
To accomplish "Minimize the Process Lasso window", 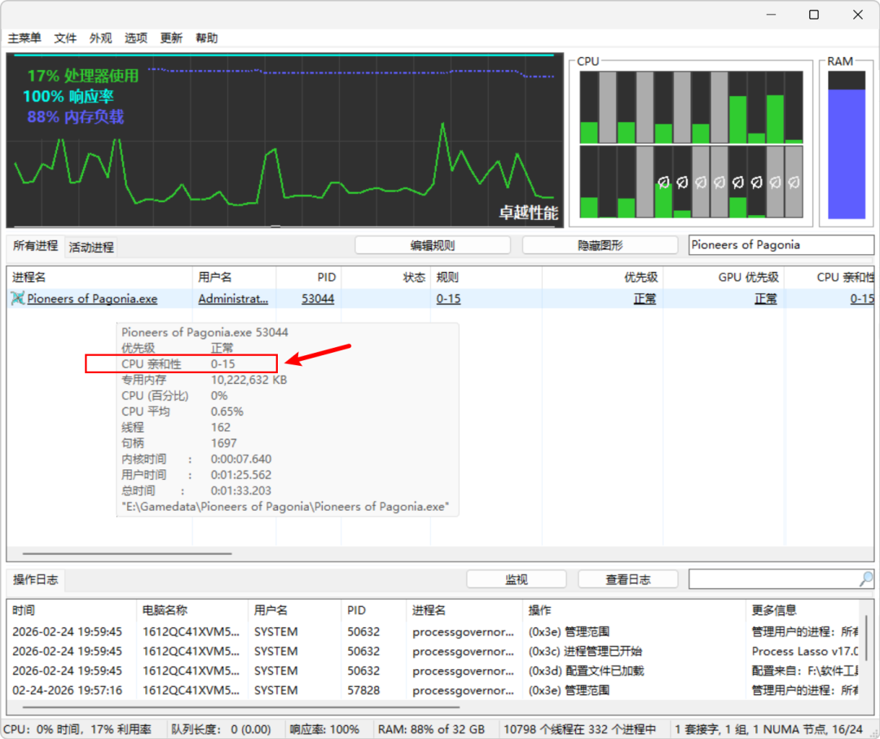I will 771,15.
